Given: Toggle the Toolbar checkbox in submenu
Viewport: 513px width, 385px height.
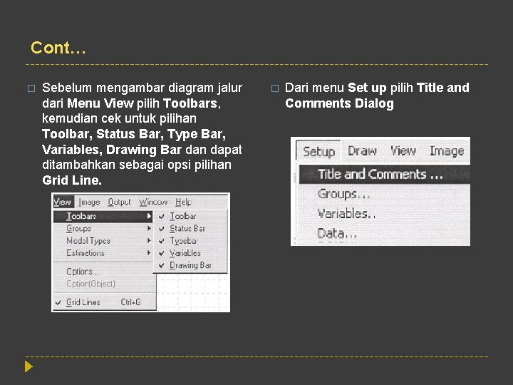Looking at the screenshot, I should point(161,216).
